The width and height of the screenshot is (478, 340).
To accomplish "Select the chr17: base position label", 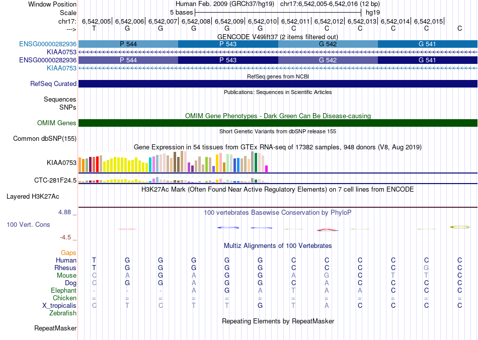I will (x=67, y=21).
